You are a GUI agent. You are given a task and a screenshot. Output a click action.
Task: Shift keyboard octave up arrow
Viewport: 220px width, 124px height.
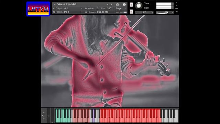(44, 112)
